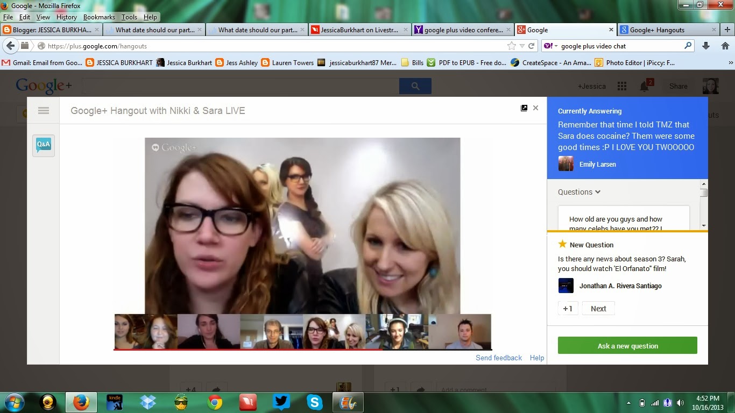Open search engine selector dropdown

[551, 46]
